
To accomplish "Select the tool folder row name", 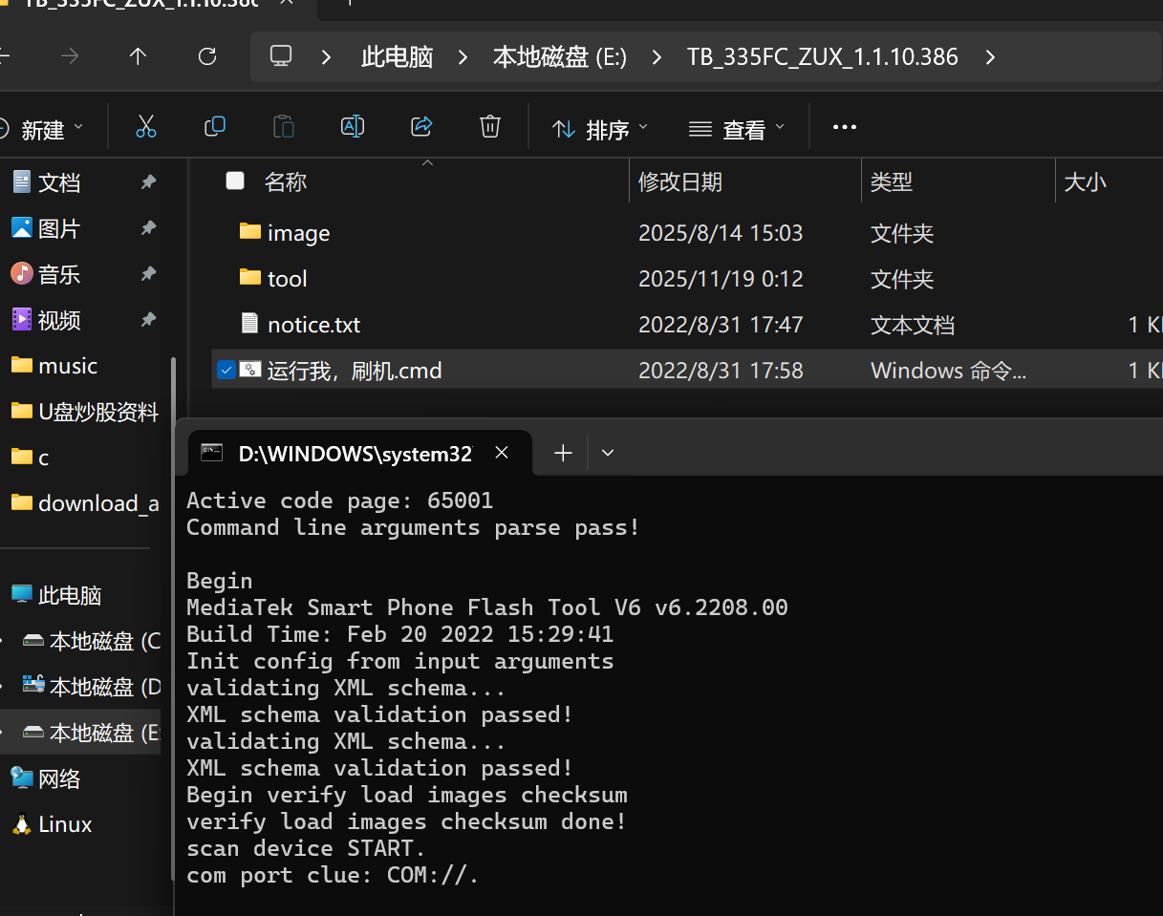I will click(x=288, y=279).
